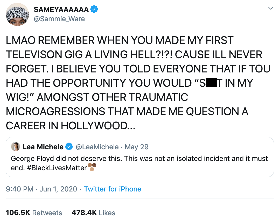The image size is (279, 222).
Task: Open the SAMEYAAAAAA display name
Action: click(62, 10)
